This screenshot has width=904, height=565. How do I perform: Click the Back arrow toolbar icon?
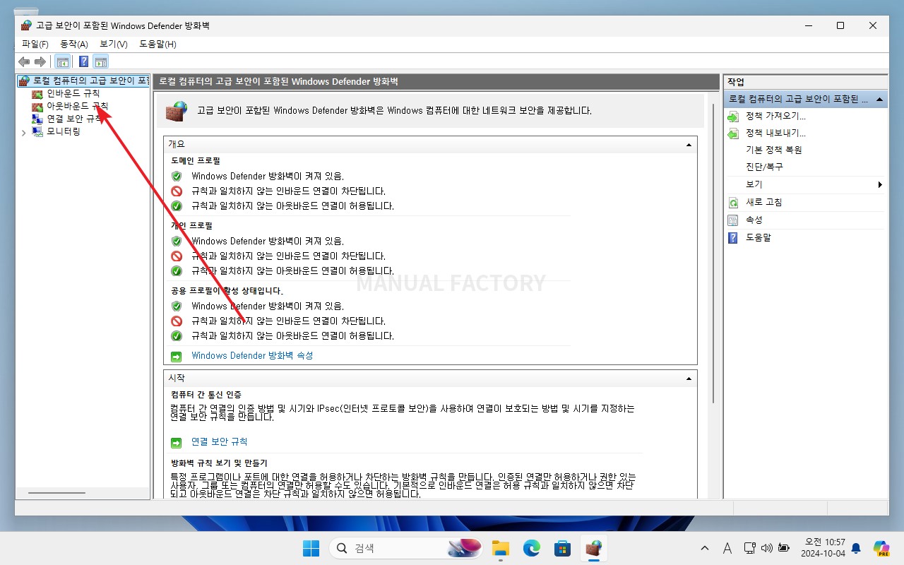tap(24, 61)
